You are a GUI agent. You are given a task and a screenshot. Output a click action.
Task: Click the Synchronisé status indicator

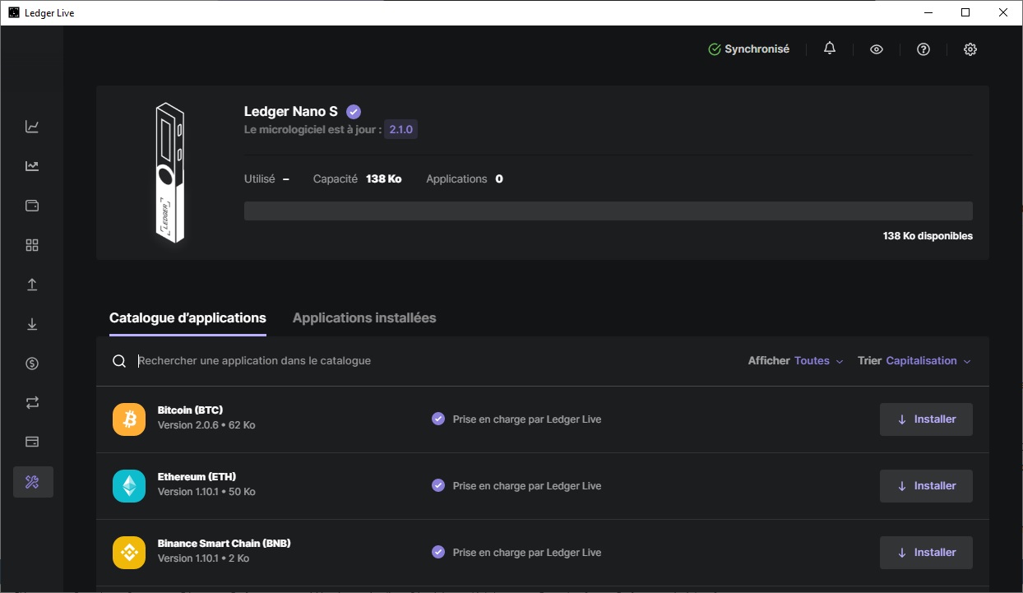[x=749, y=49]
